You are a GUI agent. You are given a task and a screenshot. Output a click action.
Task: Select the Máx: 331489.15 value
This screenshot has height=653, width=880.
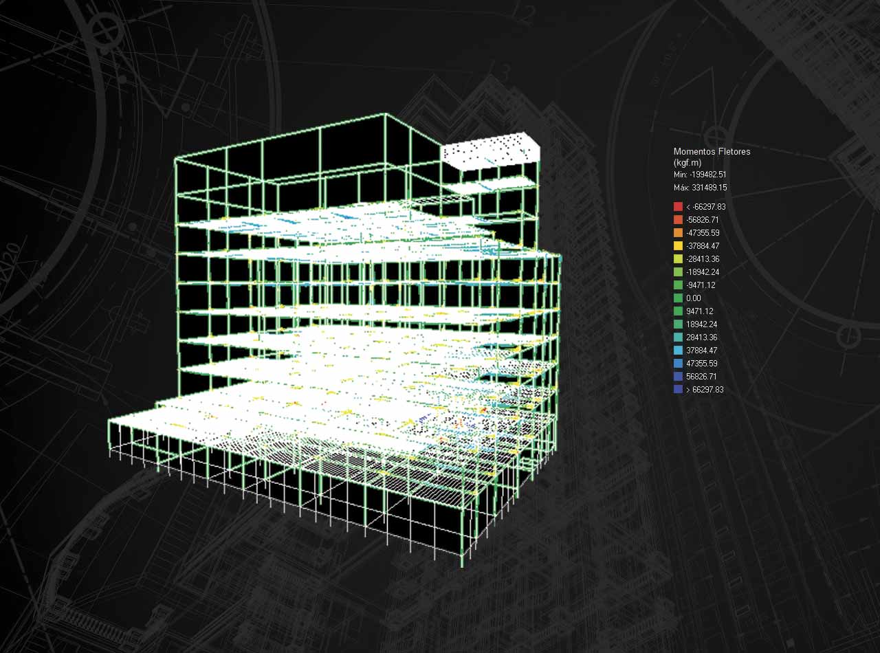pyautogui.click(x=701, y=187)
